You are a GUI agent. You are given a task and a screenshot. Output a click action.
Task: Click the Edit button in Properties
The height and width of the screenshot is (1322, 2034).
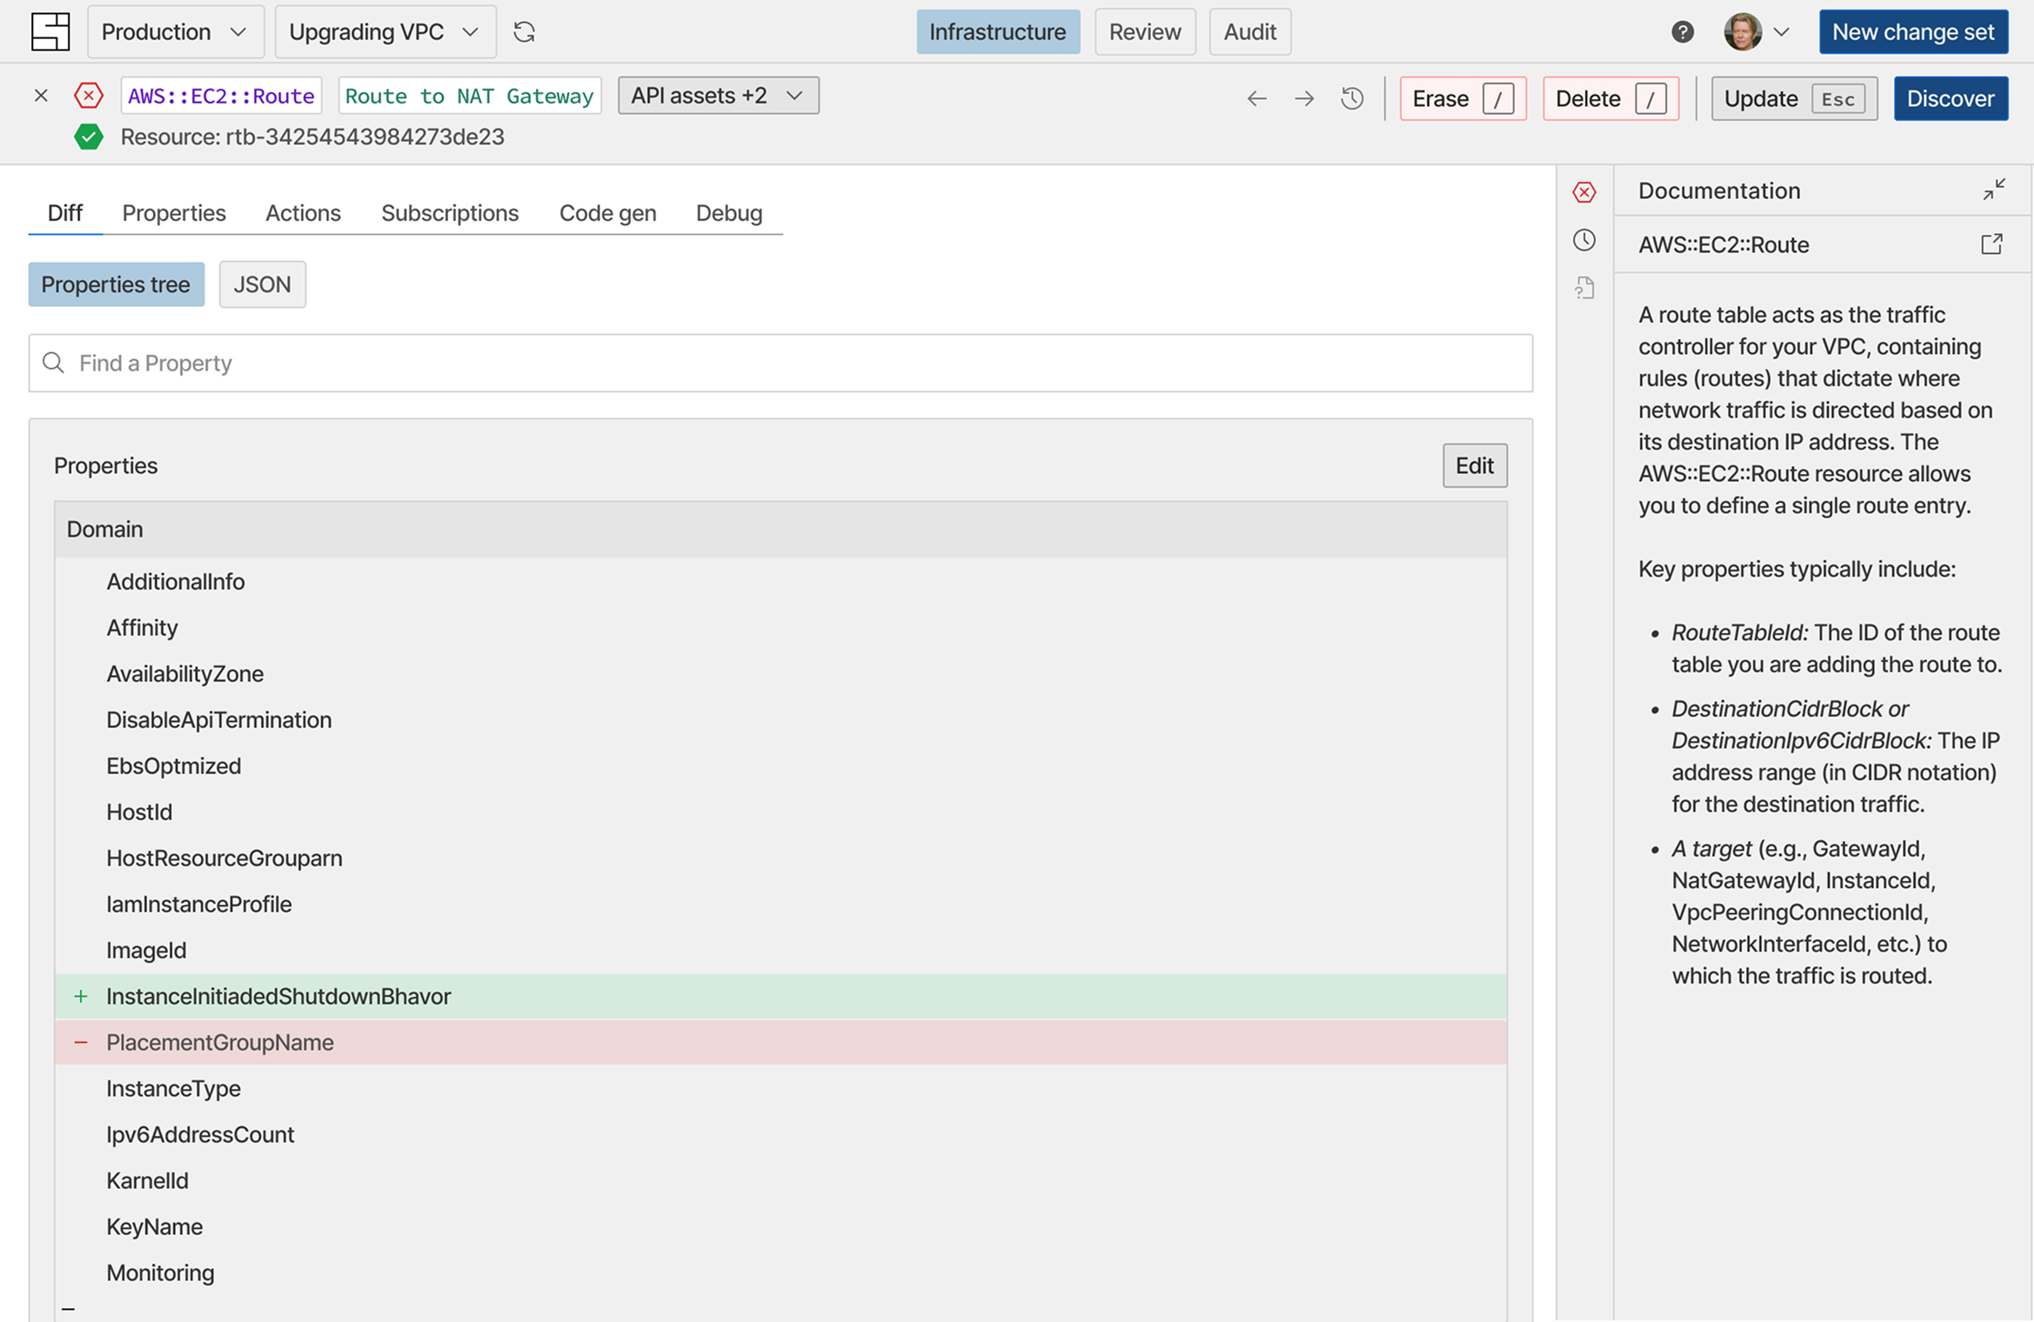(1474, 466)
